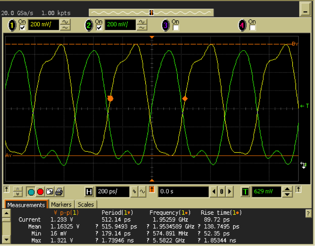
Task: Enable channel 3 On checkbox
Action: (x=176, y=28)
